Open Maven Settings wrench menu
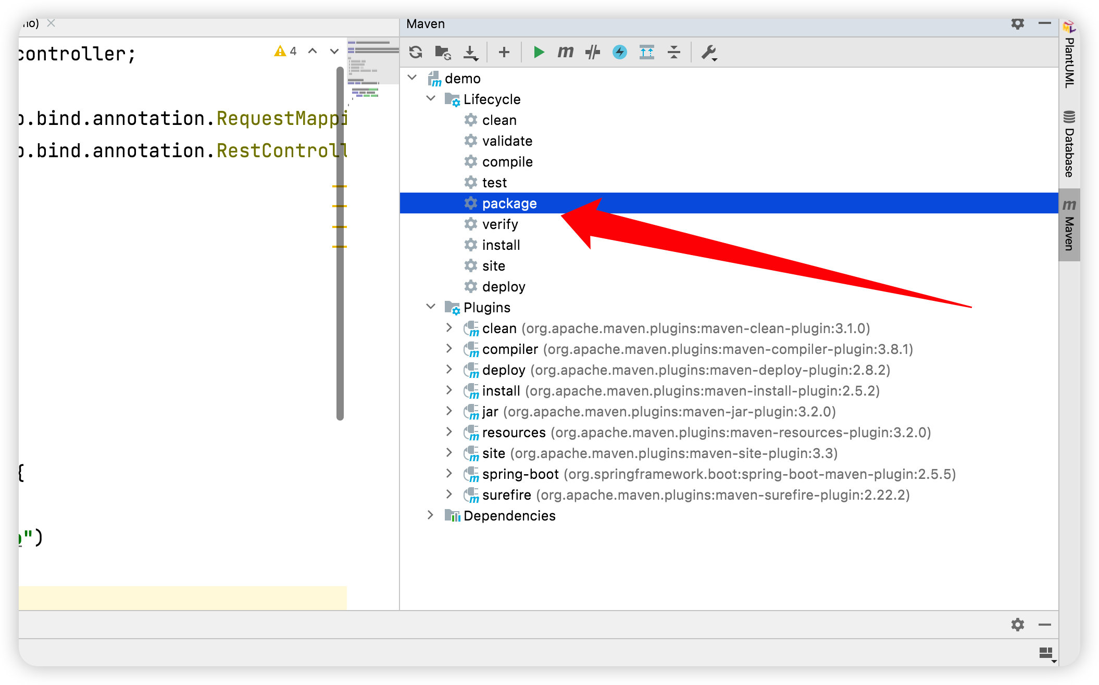This screenshot has width=1099, height=685. pos(709,52)
